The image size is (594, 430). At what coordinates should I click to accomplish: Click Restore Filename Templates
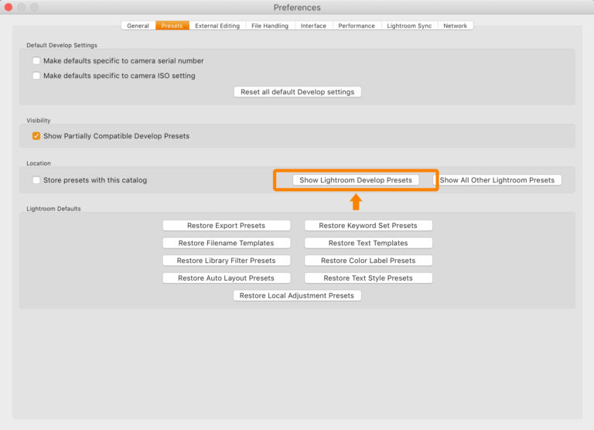[x=226, y=243]
